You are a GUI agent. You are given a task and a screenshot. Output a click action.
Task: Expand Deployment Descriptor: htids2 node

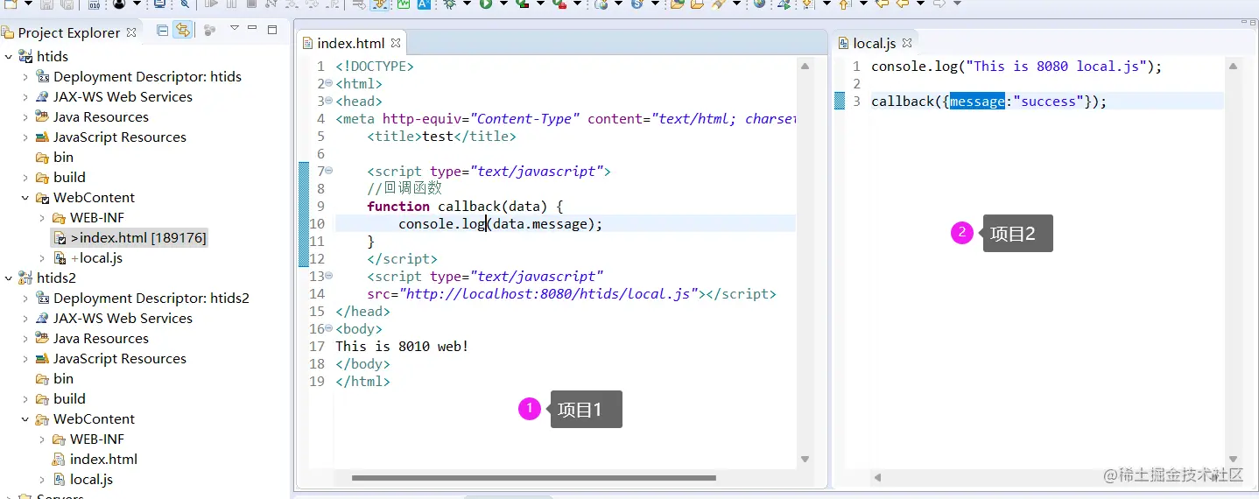[25, 299]
